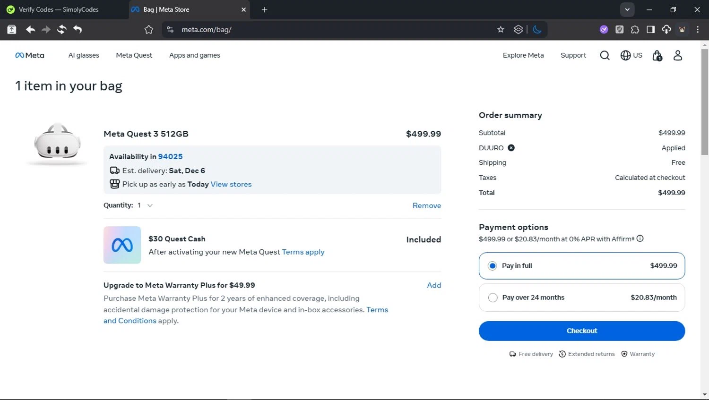Bookmark this page with star icon

(501, 29)
